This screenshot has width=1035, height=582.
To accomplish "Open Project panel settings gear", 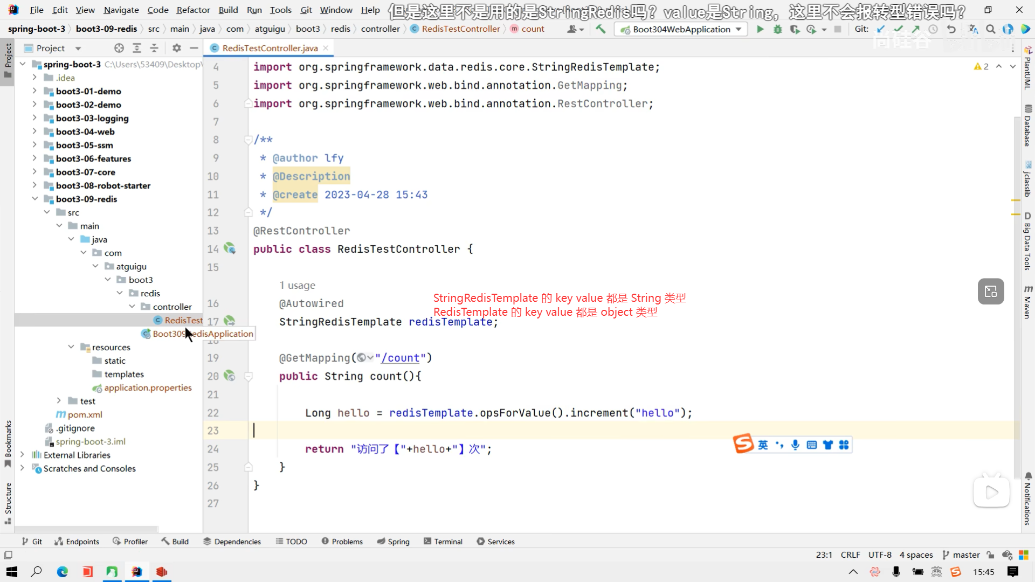I will [x=176, y=48].
